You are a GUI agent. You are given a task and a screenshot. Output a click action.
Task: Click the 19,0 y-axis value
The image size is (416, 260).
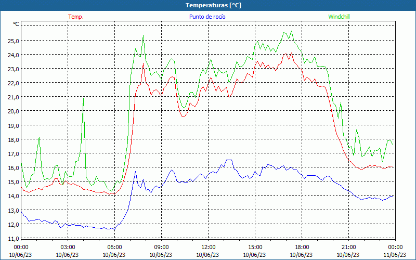14,125
